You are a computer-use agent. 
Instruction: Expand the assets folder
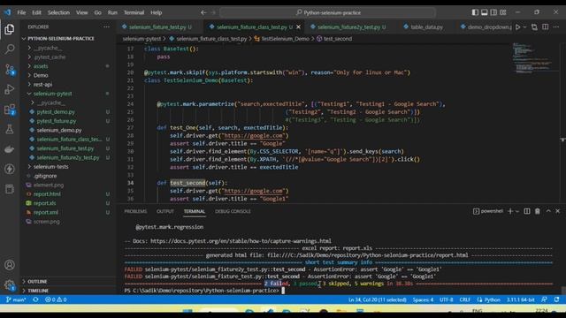click(x=41, y=66)
